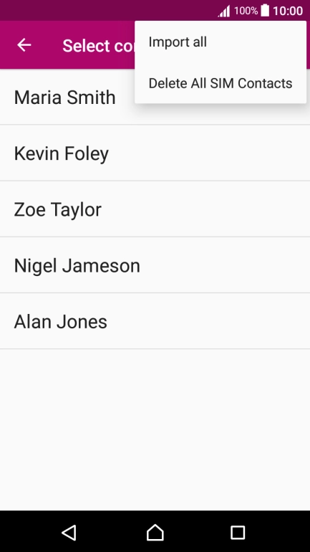Tap the Nigel Jameson entry
This screenshot has width=310, height=552.
155,265
